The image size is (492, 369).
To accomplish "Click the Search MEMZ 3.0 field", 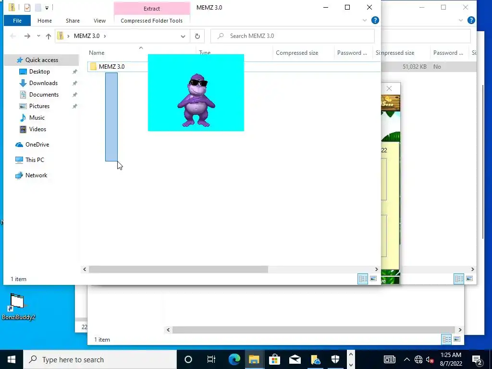I will [293, 36].
